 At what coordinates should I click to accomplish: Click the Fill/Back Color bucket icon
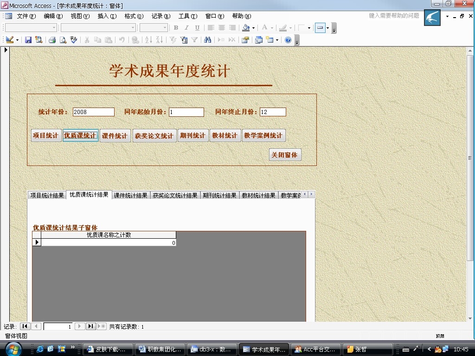tap(246, 27)
